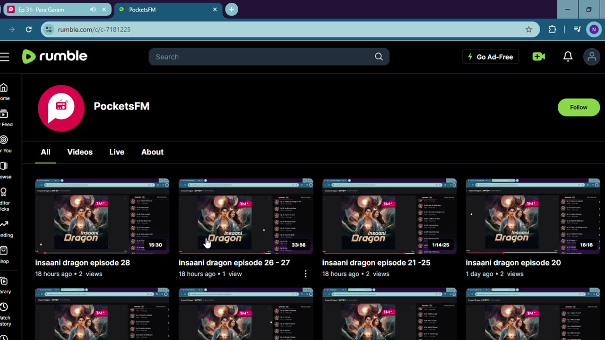Screen dimensions: 605x340
Task: Open Editor Picks in the sidebar
Action: (x=5, y=199)
